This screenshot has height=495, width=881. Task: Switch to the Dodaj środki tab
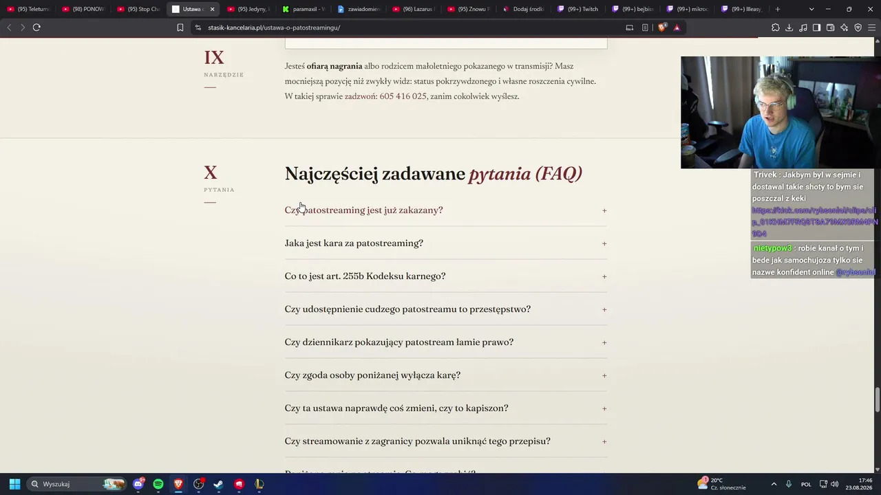point(524,9)
